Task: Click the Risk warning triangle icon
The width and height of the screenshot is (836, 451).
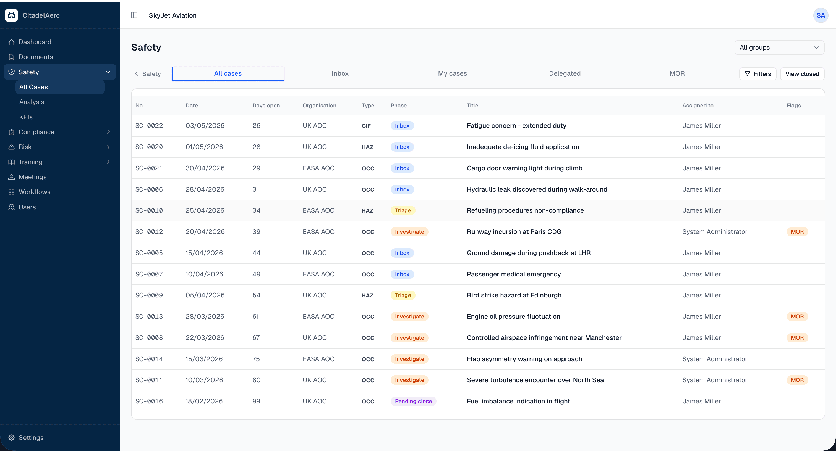Action: click(x=11, y=147)
